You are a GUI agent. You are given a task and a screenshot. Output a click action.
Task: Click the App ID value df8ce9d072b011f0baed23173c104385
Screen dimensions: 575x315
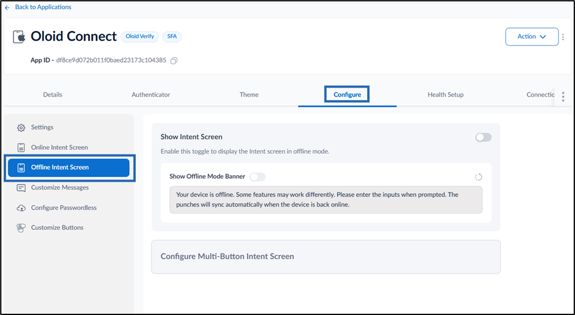click(x=111, y=60)
